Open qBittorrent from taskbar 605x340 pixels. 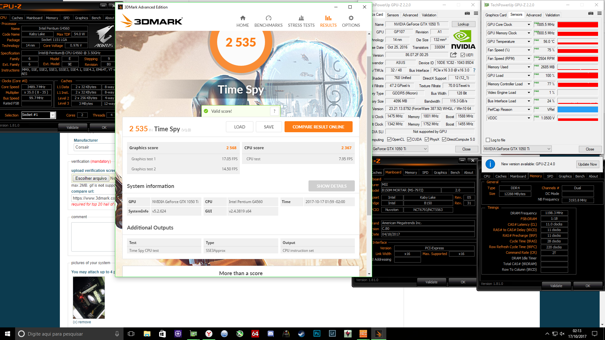click(224, 334)
